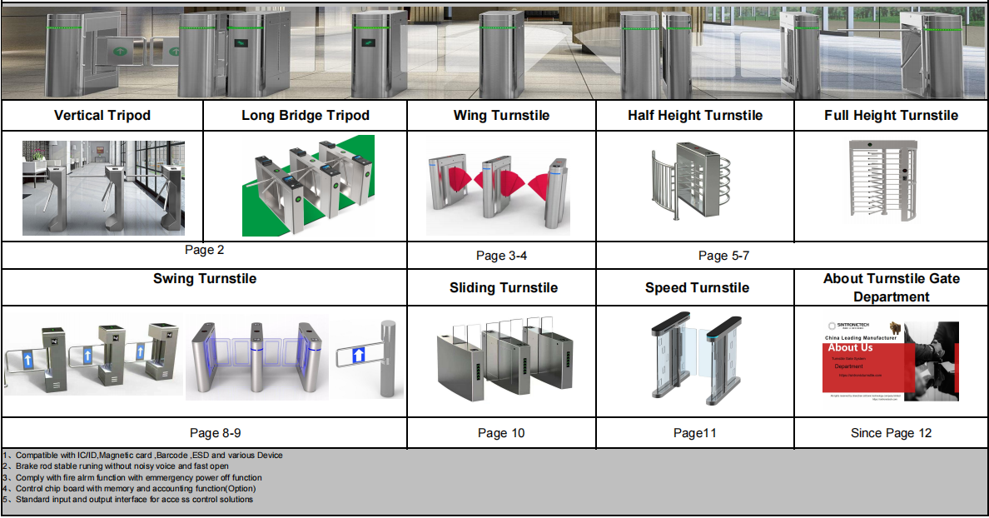
Task: Click the blue-lit swing gate image
Action: [x=257, y=361]
